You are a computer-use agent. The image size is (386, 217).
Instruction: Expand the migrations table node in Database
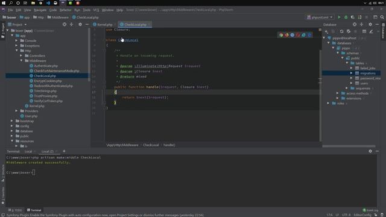point(351,73)
